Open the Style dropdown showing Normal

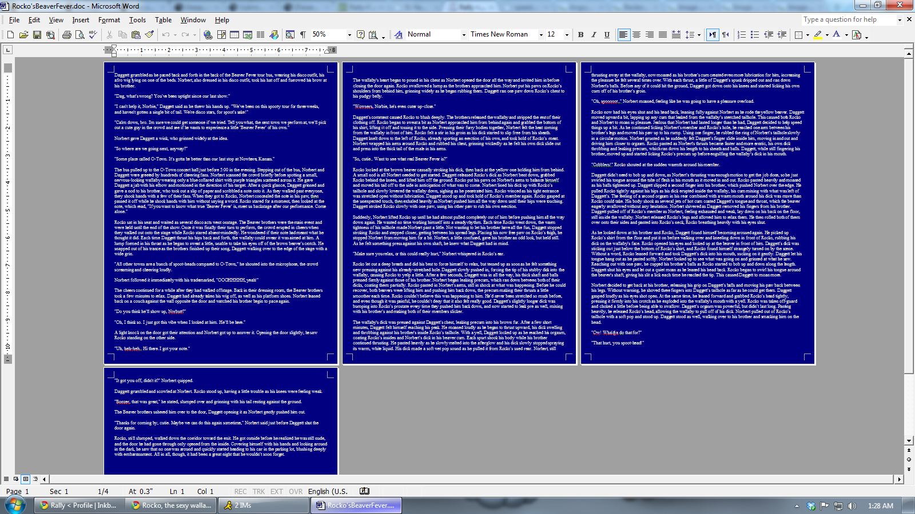[x=464, y=35]
